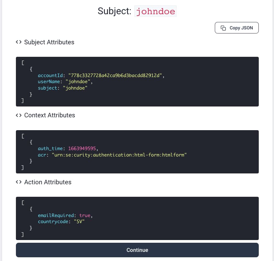Screen dimensions: 274x261
Task: Click the code icon beside Action Attributes
Action: (x=19, y=182)
